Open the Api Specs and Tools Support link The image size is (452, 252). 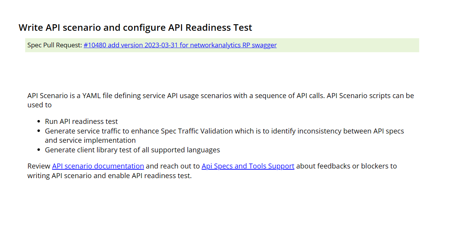(x=248, y=166)
